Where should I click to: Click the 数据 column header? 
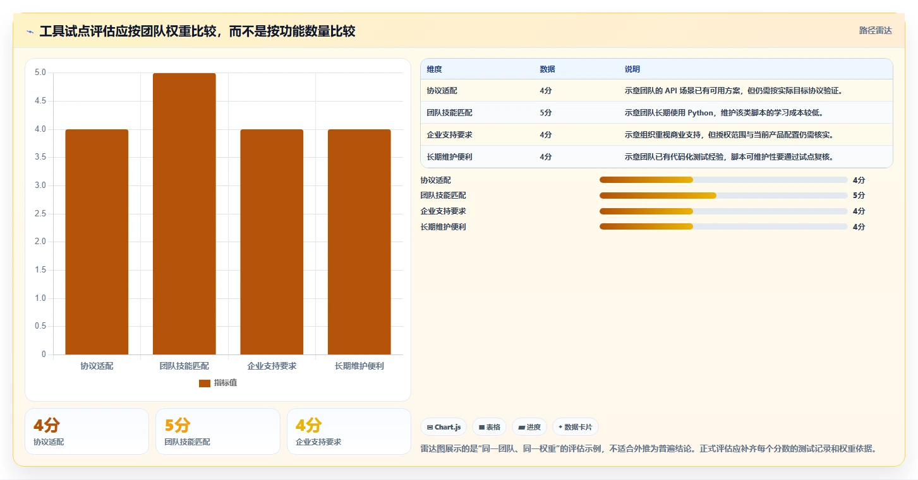(547, 69)
